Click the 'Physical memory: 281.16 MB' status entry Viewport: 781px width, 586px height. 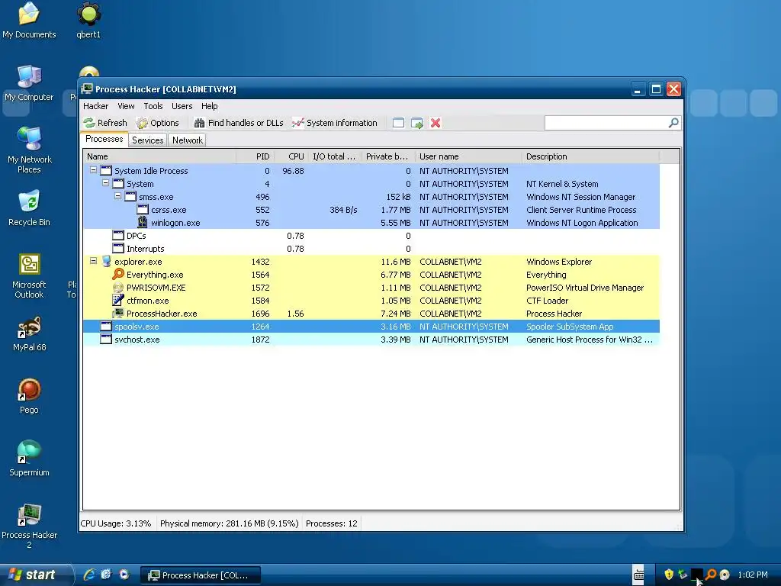(x=229, y=523)
